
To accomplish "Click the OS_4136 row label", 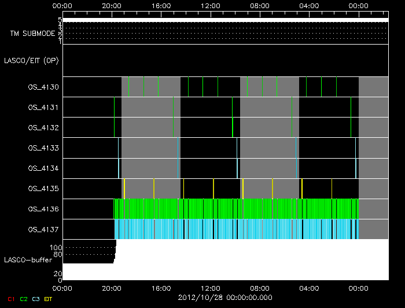I will 43,209.
